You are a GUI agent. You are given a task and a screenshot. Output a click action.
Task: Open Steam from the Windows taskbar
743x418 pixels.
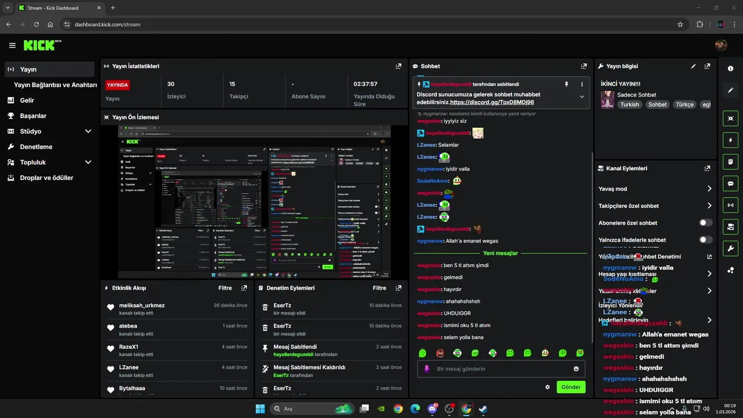(482, 409)
